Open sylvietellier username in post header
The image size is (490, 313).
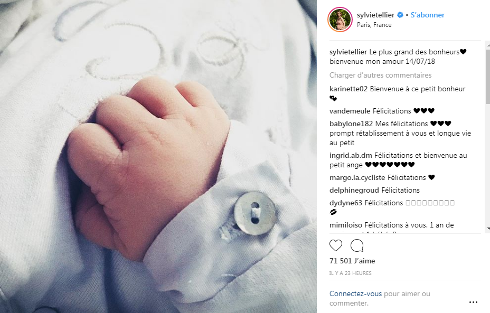click(375, 15)
